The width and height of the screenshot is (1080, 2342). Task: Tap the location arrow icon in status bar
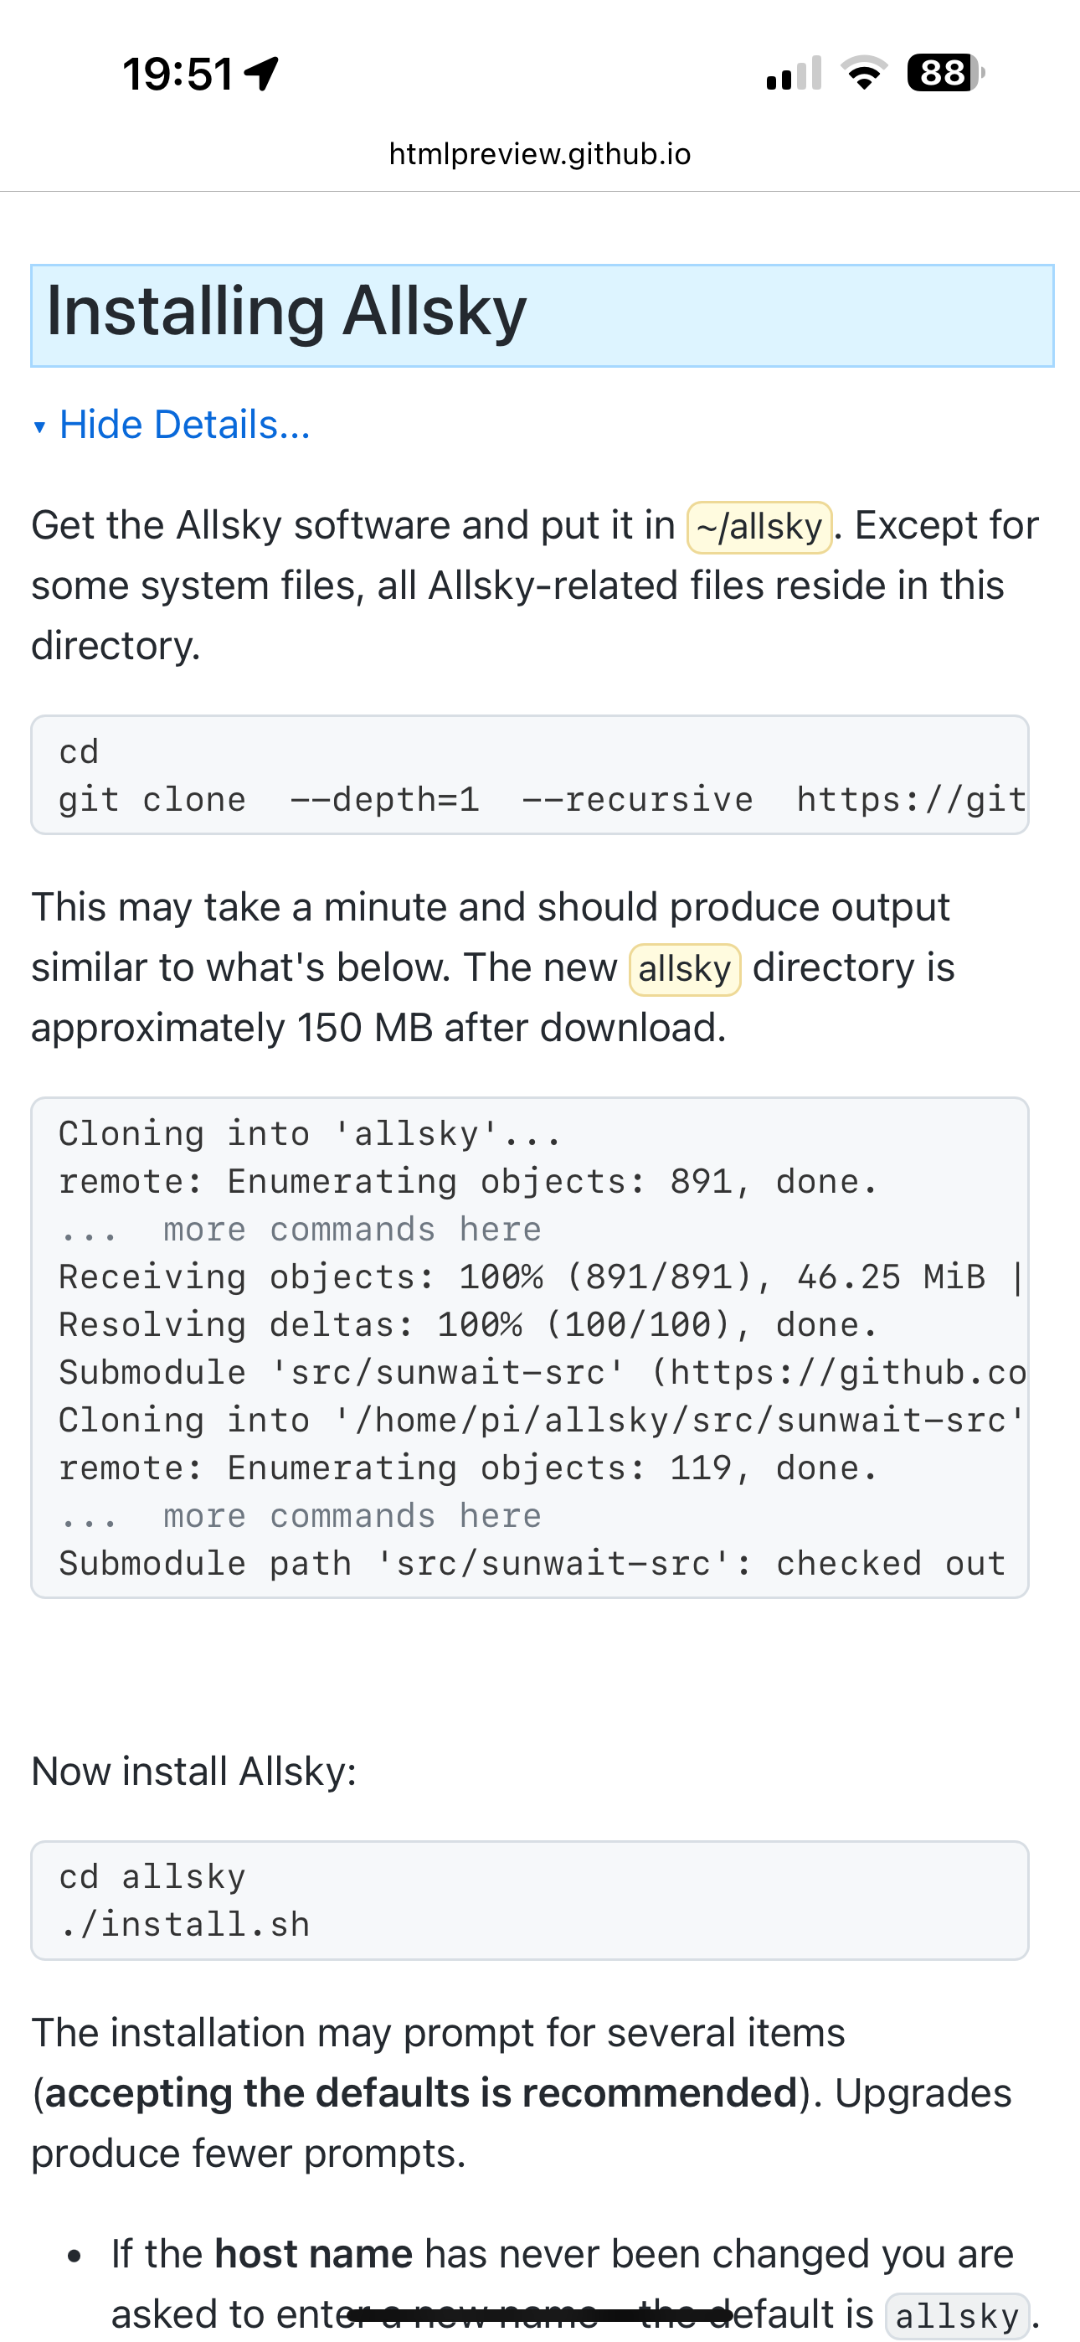tap(262, 74)
